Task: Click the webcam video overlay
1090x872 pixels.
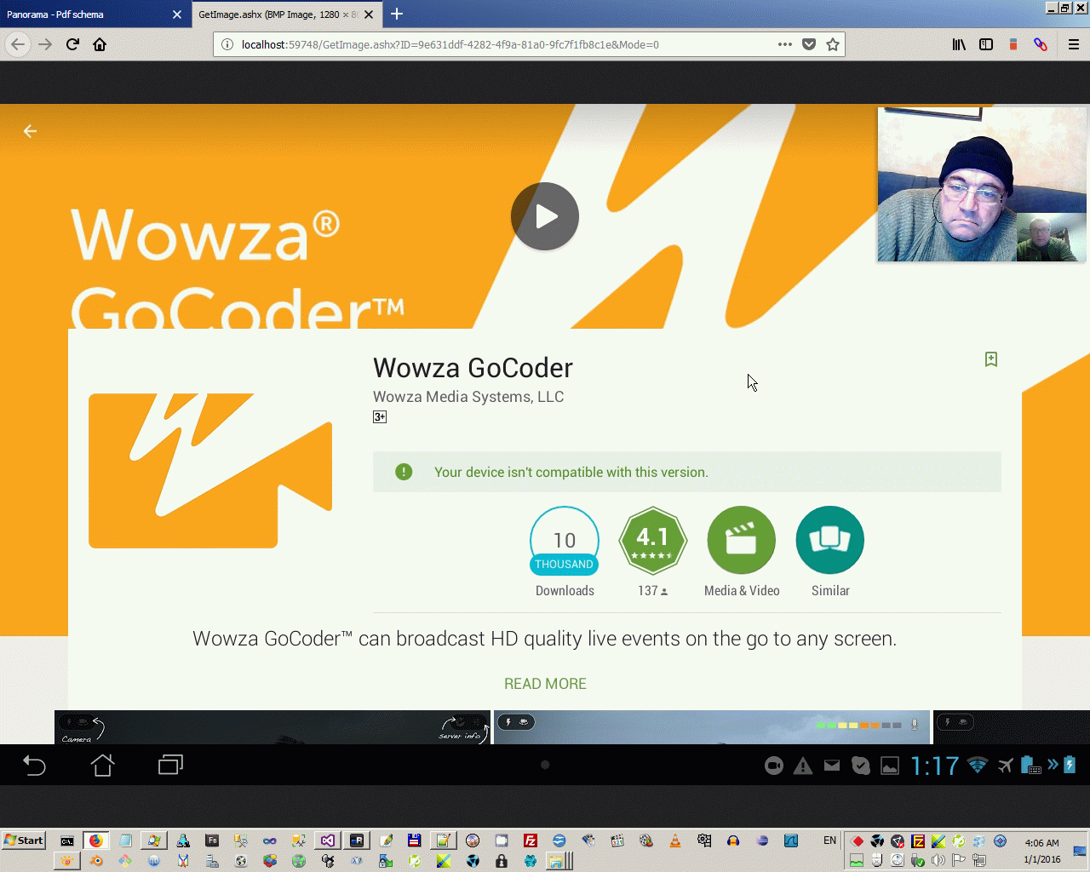Action: pyautogui.click(x=982, y=184)
